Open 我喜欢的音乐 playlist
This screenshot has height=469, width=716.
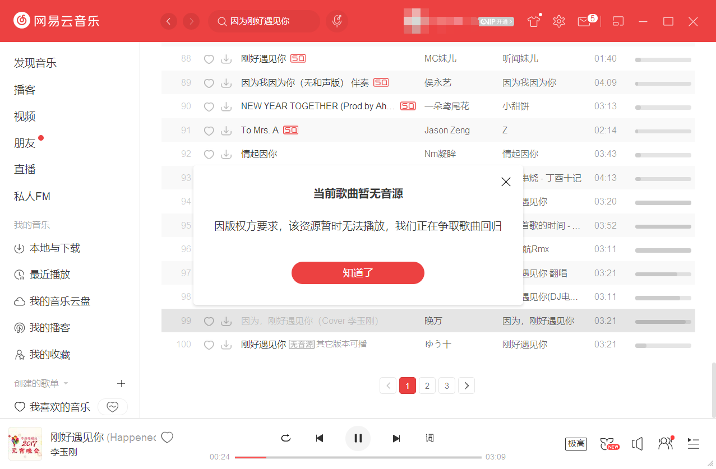[x=52, y=407]
